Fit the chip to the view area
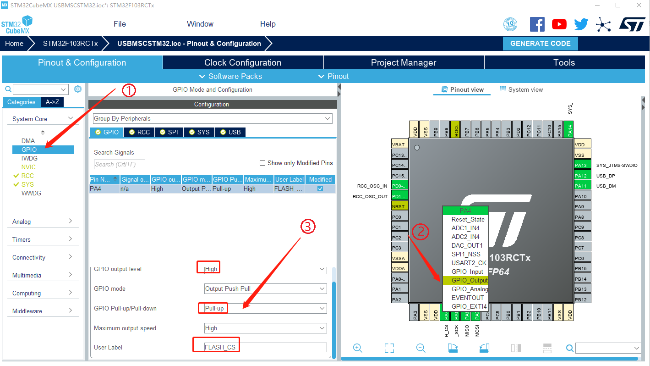 (x=389, y=348)
